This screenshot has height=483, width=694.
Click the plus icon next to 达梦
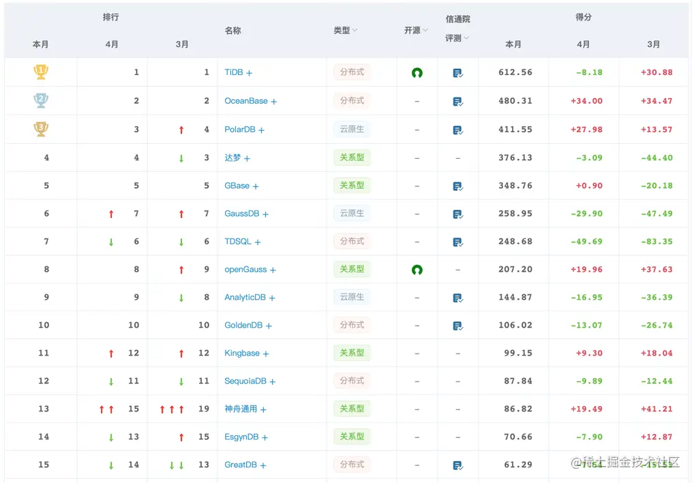pyautogui.click(x=247, y=158)
